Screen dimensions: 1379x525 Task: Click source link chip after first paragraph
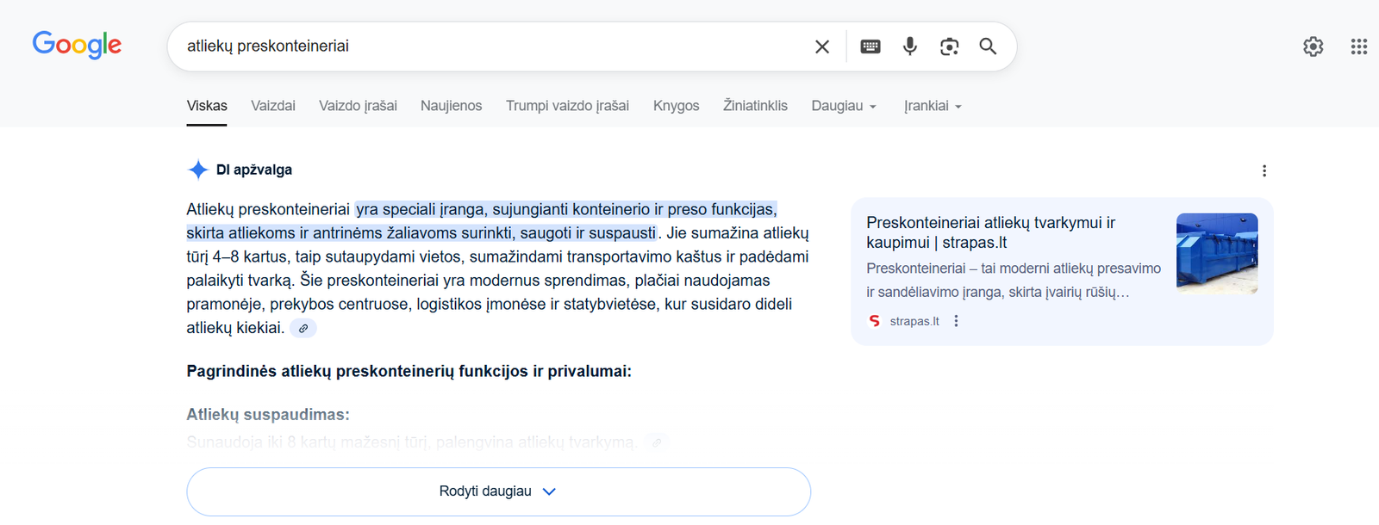[x=303, y=328]
